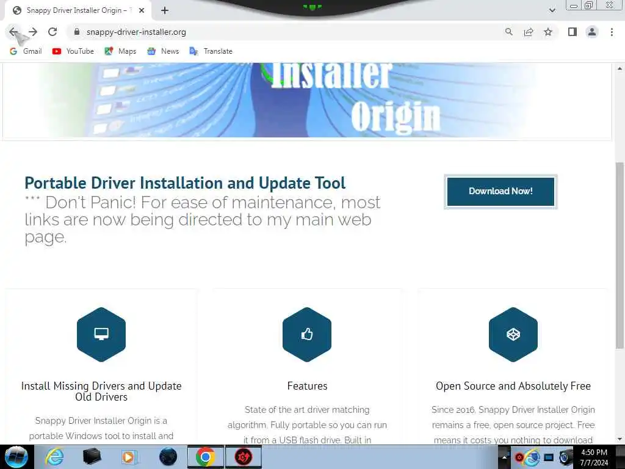Bookmark this page with the star
Screen dimensions: 625x469
(x=548, y=32)
